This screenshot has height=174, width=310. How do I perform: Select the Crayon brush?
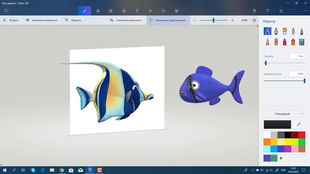tap(284, 42)
